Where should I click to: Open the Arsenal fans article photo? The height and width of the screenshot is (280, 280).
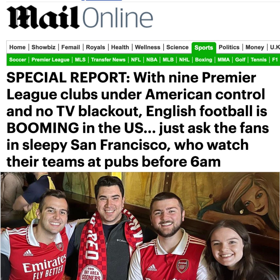click(x=140, y=226)
